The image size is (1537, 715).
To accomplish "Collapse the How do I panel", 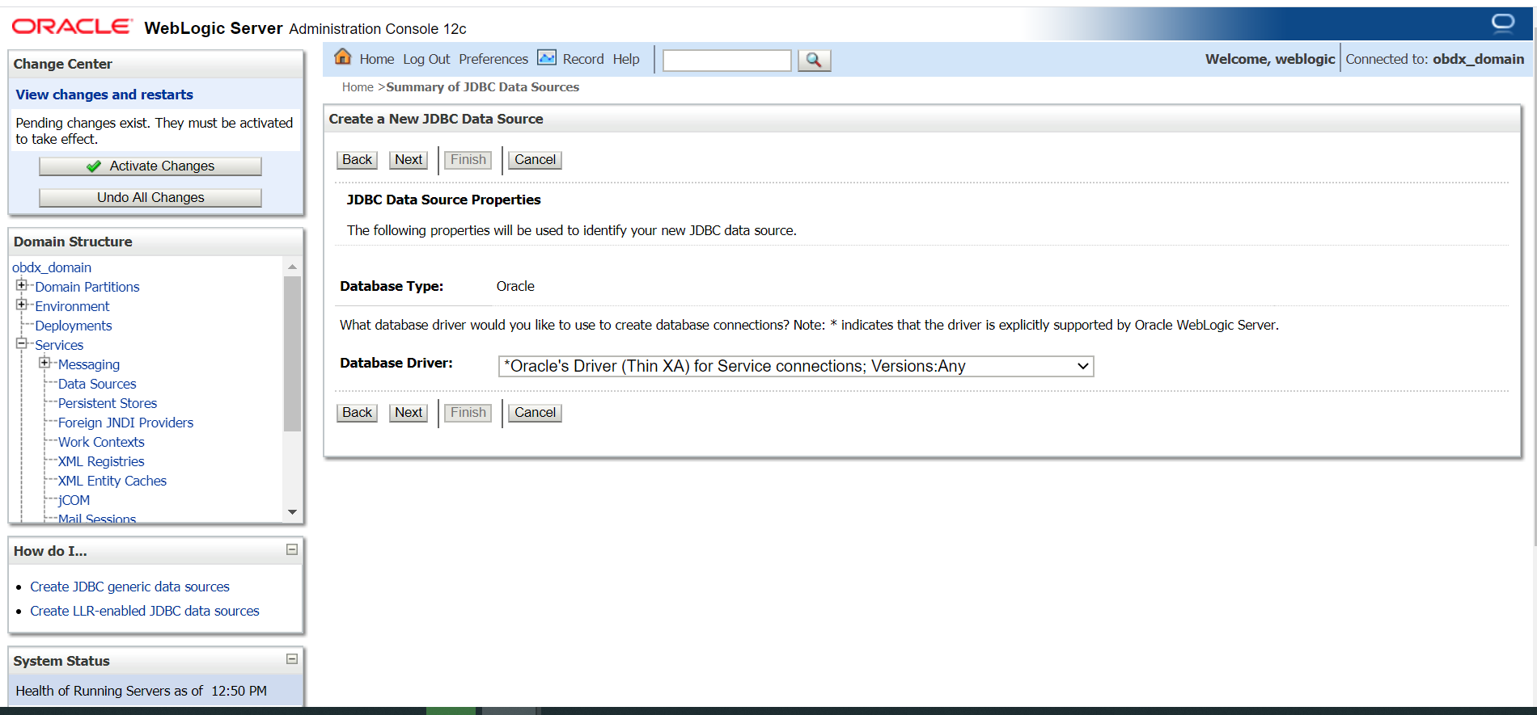I will [292, 549].
